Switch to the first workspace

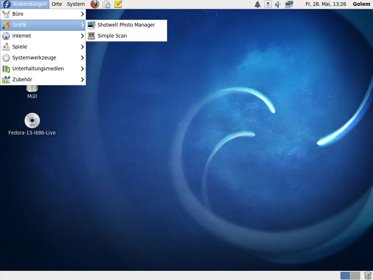(345, 276)
